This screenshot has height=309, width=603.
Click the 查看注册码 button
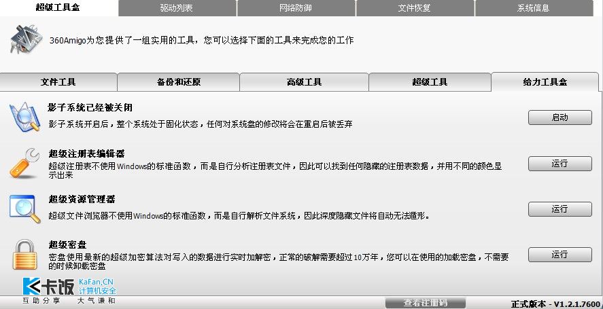pos(426,303)
